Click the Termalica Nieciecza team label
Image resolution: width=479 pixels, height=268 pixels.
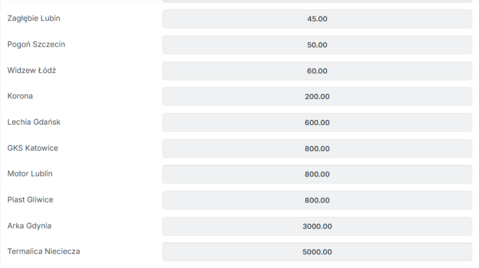click(44, 251)
